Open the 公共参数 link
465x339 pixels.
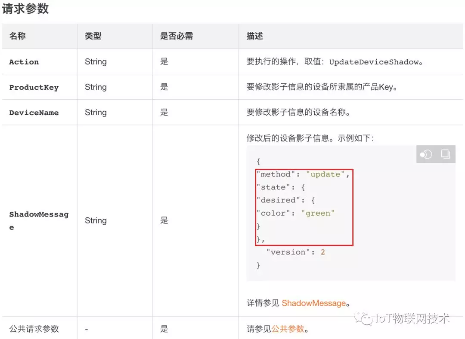click(x=288, y=329)
